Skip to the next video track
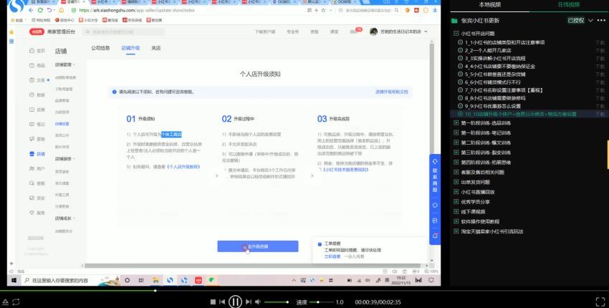609x308 pixels. [x=249, y=302]
